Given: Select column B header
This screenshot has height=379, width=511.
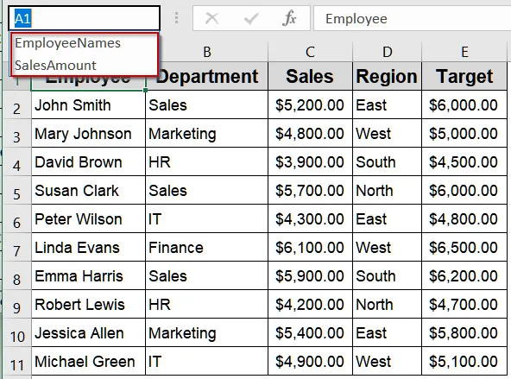Looking at the screenshot, I should pyautogui.click(x=207, y=52).
